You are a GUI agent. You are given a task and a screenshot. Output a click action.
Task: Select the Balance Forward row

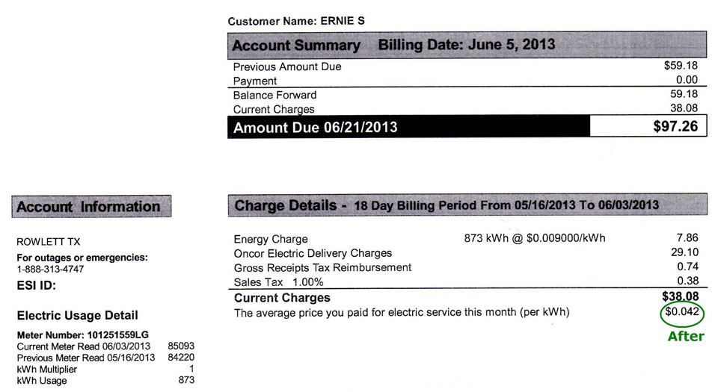[x=465, y=95]
